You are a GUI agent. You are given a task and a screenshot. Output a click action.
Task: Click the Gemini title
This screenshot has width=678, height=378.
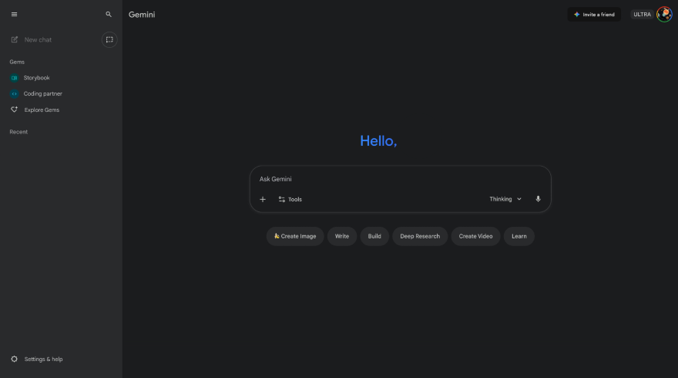coord(142,15)
